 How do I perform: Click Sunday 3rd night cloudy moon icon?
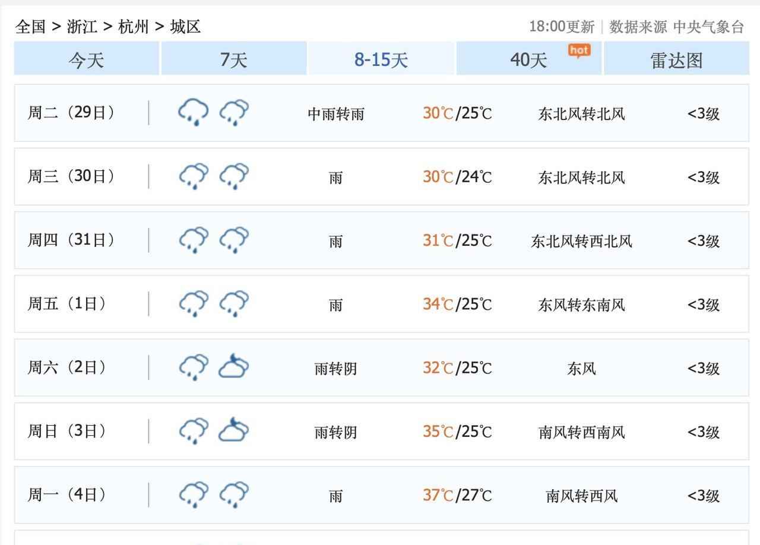pyautogui.click(x=234, y=430)
